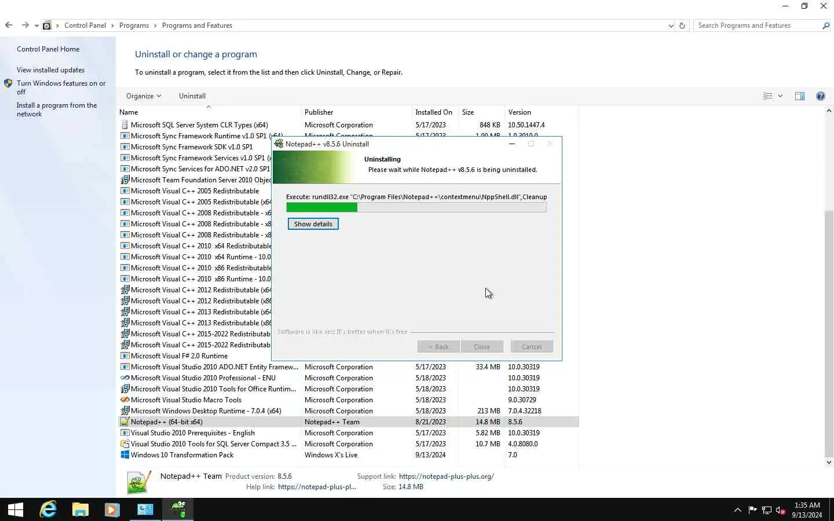Image resolution: width=834 pixels, height=521 pixels.
Task: Open Turn Windows features on or off
Action: pyautogui.click(x=61, y=87)
